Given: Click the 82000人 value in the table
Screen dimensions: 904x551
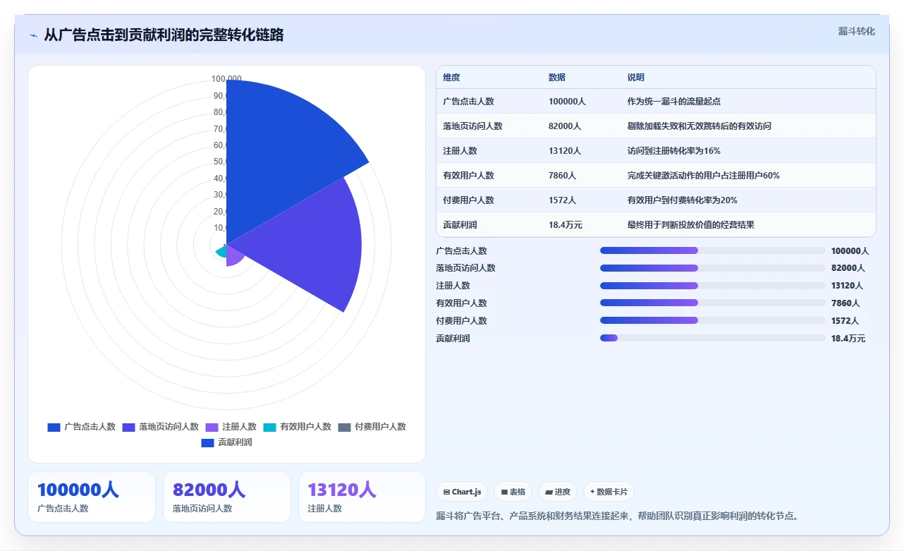Looking at the screenshot, I should [565, 126].
